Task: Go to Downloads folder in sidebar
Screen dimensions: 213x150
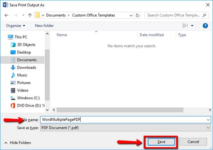Action: coord(26,67)
